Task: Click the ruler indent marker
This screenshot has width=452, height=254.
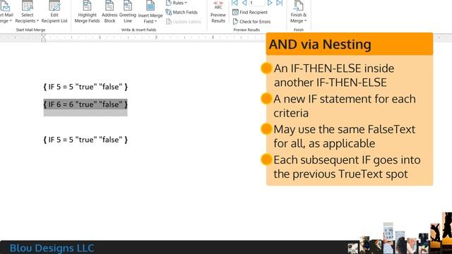Action: 44,37
